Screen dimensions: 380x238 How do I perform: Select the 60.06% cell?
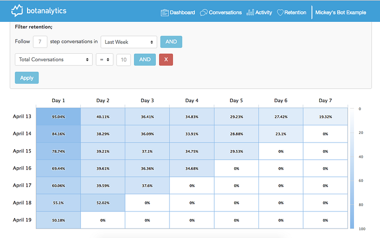(58, 186)
